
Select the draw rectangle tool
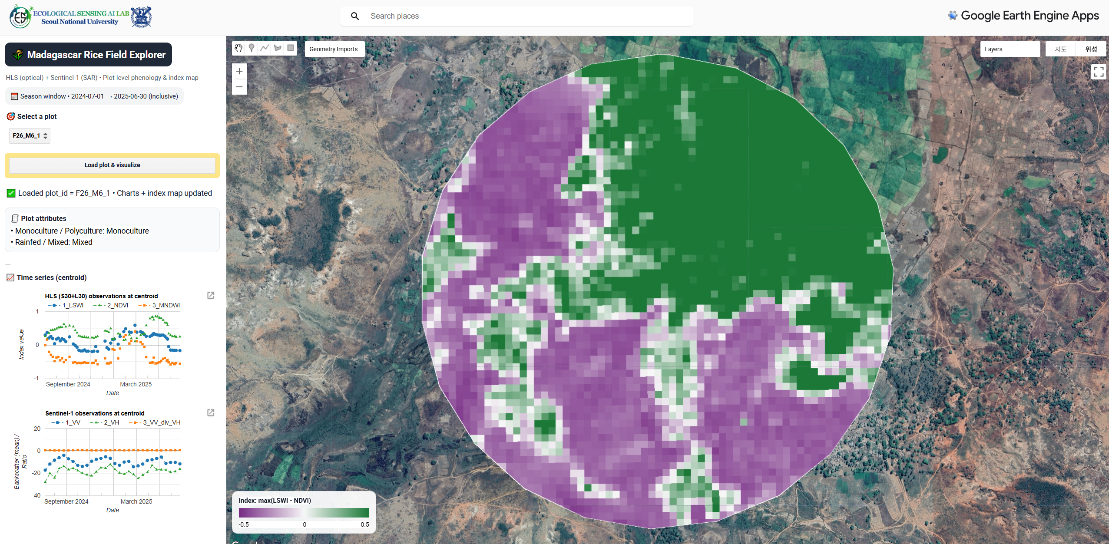pyautogui.click(x=291, y=48)
